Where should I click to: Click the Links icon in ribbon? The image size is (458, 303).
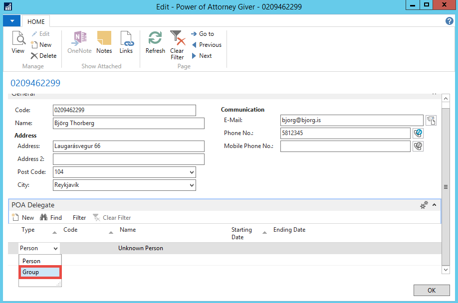click(126, 42)
